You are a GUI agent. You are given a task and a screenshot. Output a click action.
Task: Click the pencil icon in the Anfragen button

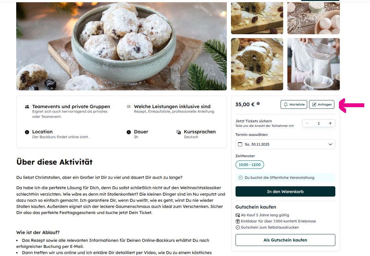click(314, 105)
